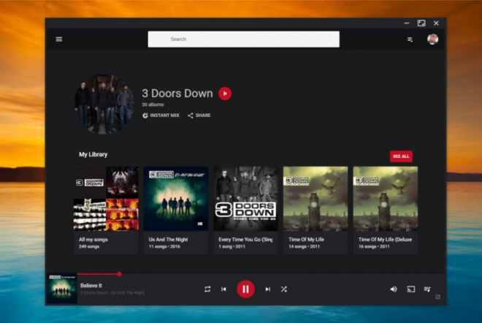The image size is (482, 323).
Task: Click the My Library section heading
Action: pyautogui.click(x=93, y=154)
